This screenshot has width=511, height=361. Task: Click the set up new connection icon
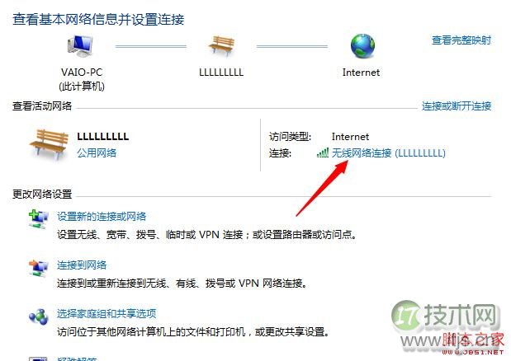39,219
